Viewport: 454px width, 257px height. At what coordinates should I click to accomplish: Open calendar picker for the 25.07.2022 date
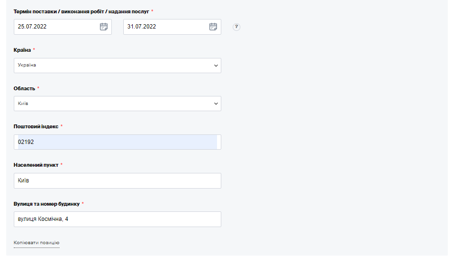tap(104, 27)
